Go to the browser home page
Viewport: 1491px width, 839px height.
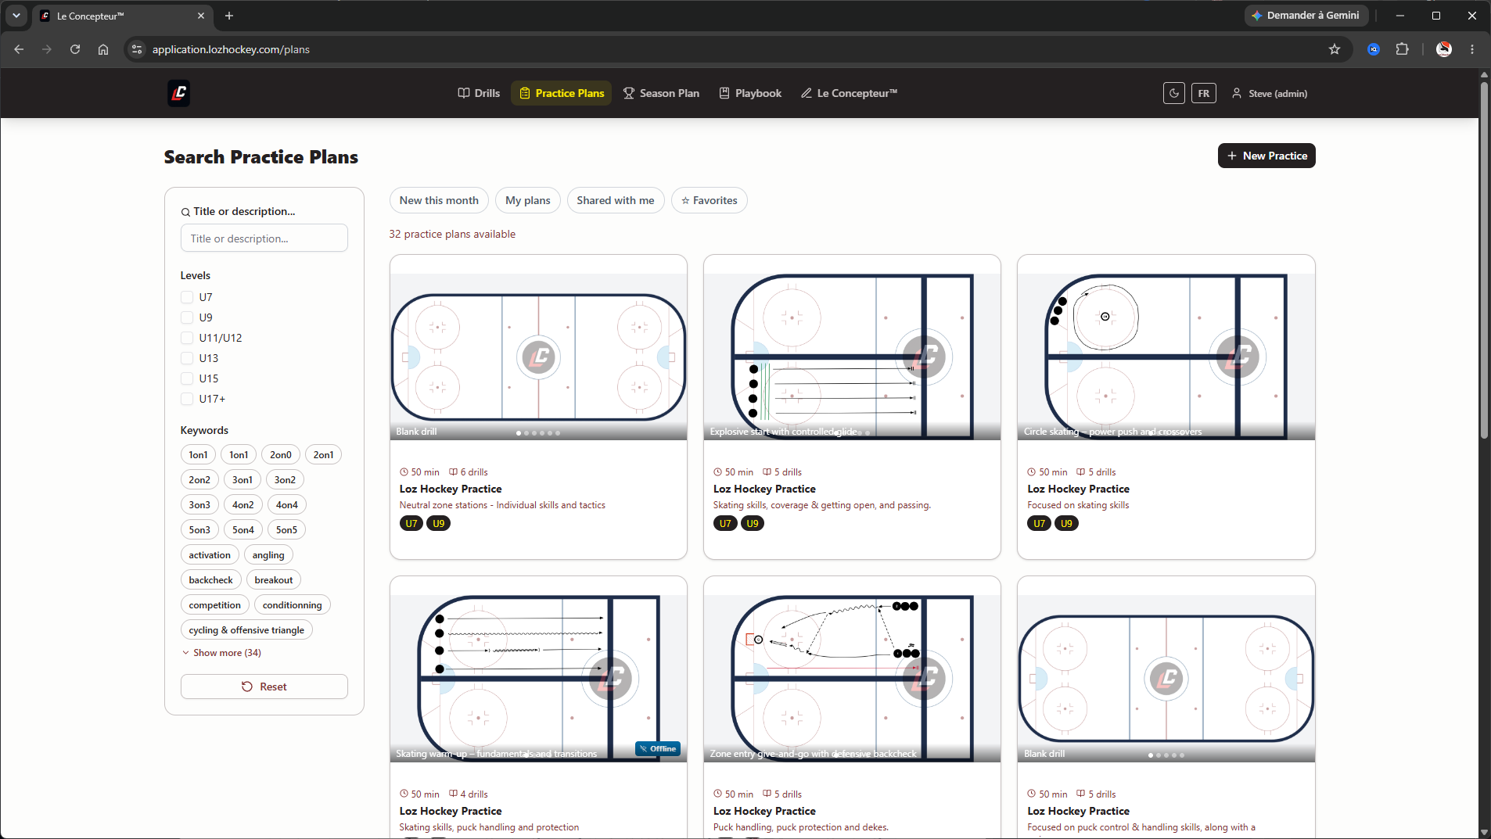(103, 49)
